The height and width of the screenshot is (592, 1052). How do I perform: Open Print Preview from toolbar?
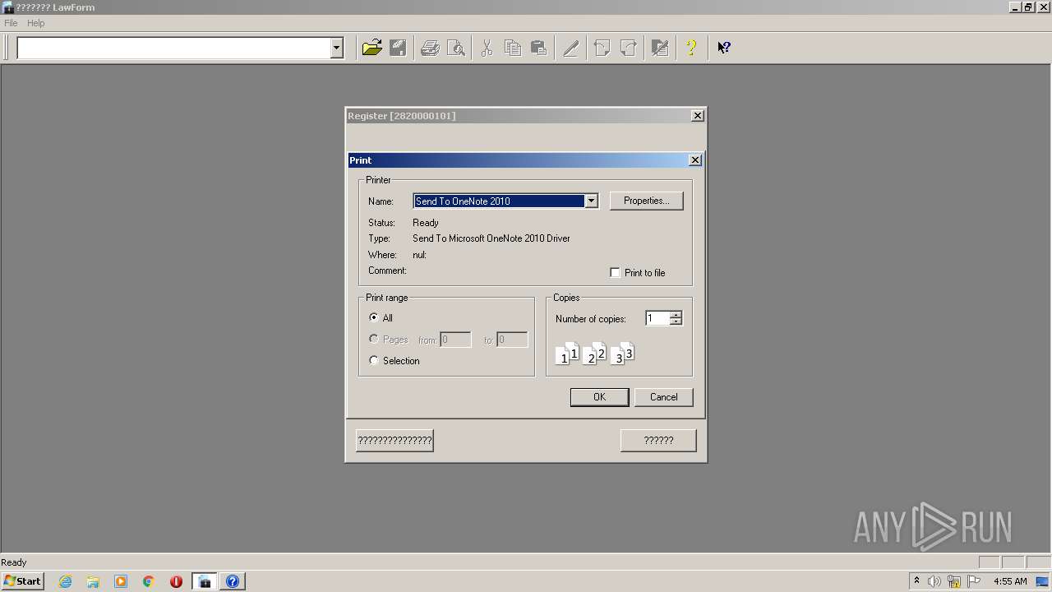click(456, 48)
